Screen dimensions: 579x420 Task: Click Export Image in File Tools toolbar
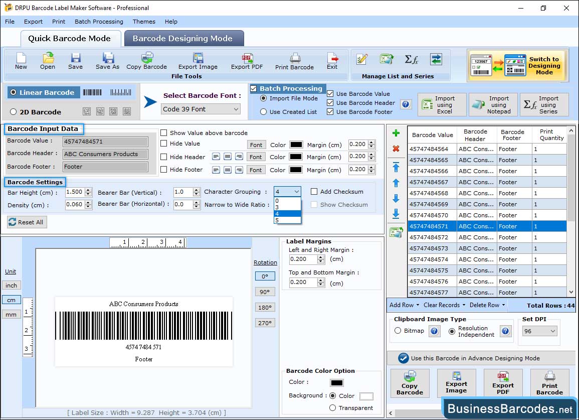pyautogui.click(x=198, y=61)
